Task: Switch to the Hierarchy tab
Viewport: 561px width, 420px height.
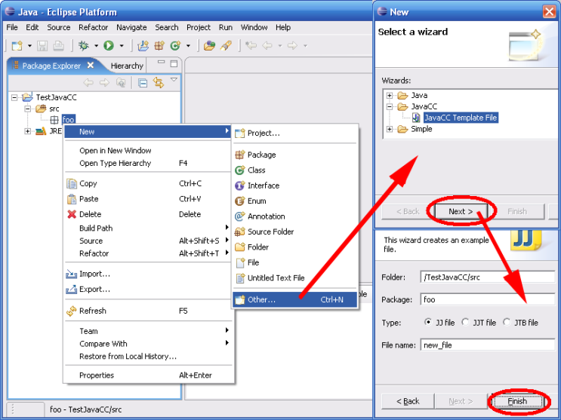Action: pos(127,66)
